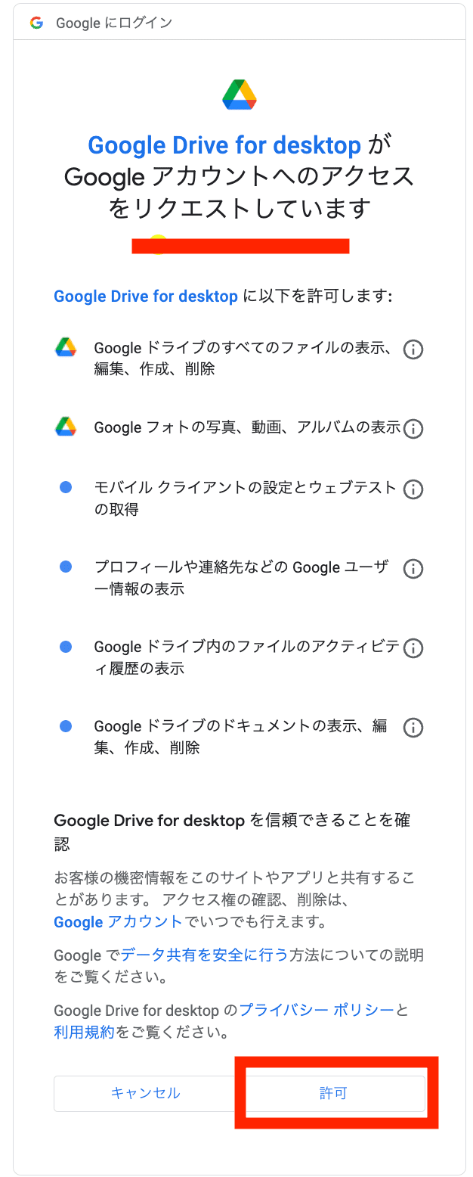Open info for Drive documents permission
473x1177 pixels.
[413, 728]
